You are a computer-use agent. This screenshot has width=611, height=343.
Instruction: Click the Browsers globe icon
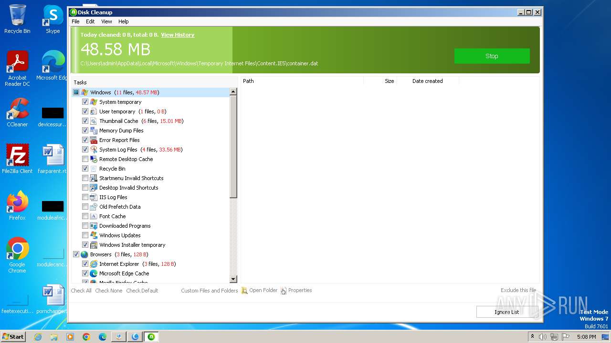click(84, 254)
